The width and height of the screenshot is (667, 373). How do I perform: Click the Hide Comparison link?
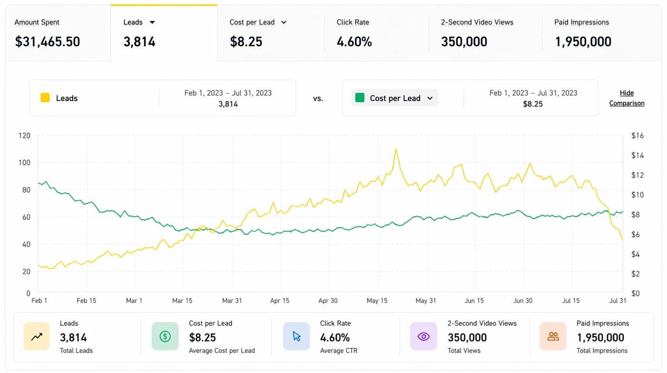[627, 98]
